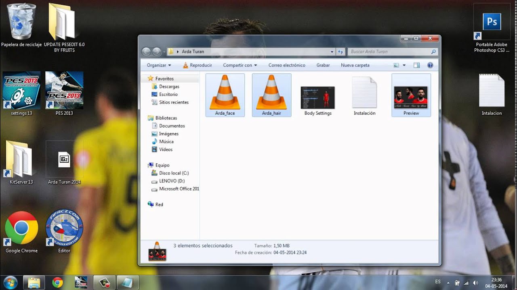This screenshot has width=517, height=290.
Task: Click the Fecha de creación details text
Action: pos(271,253)
